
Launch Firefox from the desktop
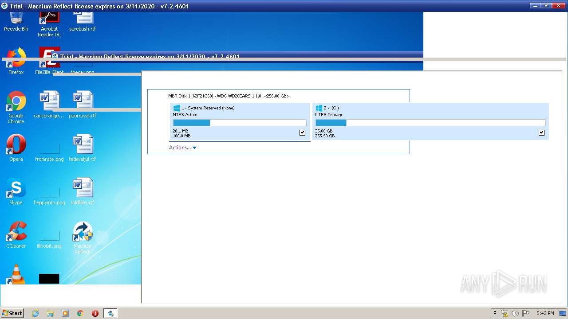tap(16, 61)
